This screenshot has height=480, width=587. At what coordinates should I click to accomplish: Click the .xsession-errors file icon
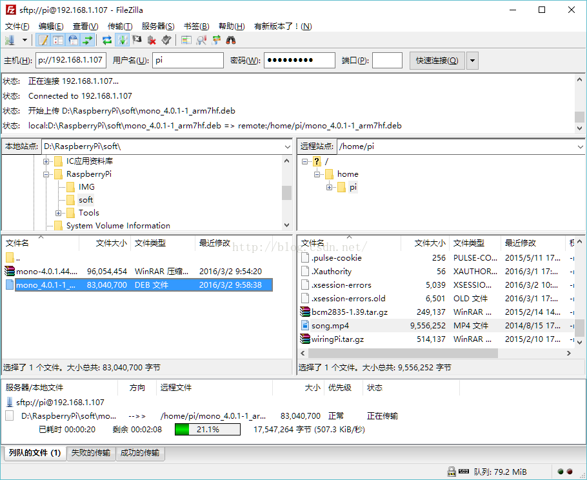point(306,285)
